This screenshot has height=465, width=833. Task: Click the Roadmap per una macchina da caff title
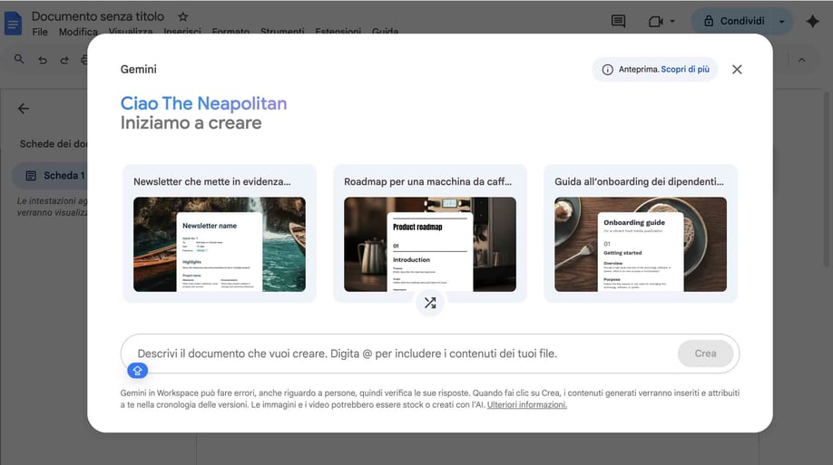click(x=427, y=181)
